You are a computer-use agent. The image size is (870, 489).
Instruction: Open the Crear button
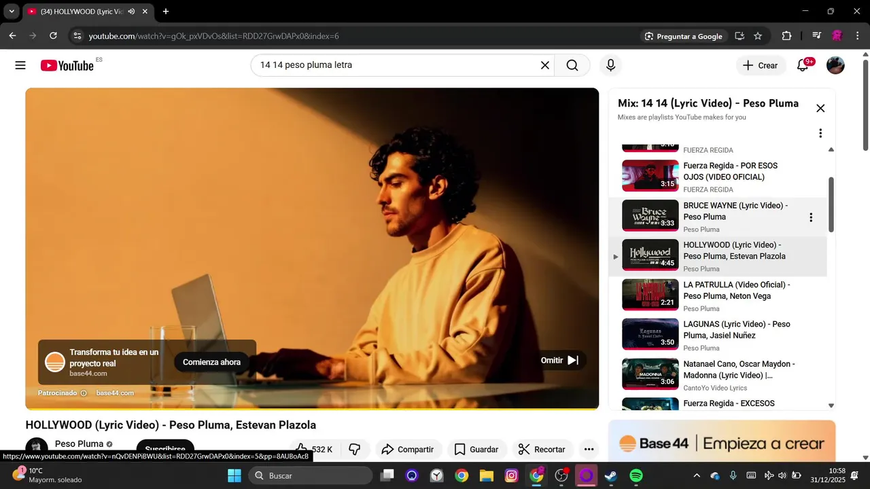(x=760, y=65)
